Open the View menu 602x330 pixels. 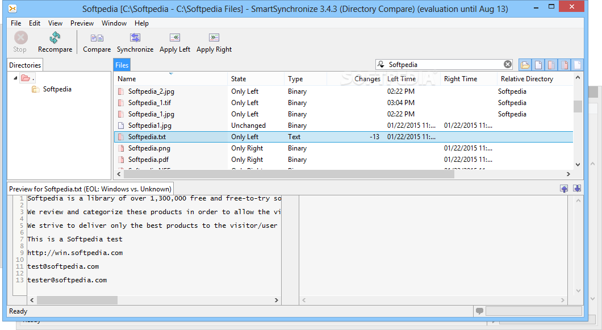click(x=55, y=23)
